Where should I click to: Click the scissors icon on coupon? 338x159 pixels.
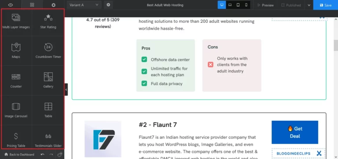319,153
